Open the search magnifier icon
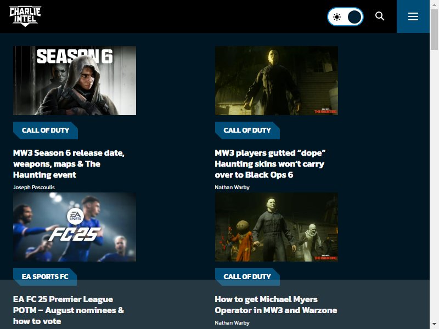The image size is (439, 329). point(380,16)
